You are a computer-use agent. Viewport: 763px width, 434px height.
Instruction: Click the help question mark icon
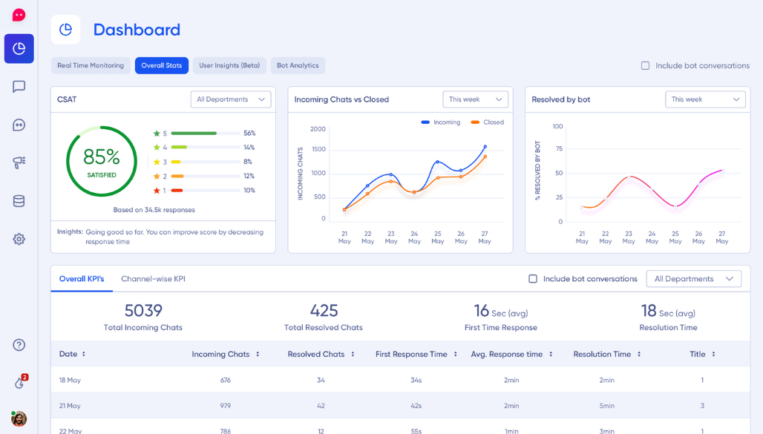[19, 345]
